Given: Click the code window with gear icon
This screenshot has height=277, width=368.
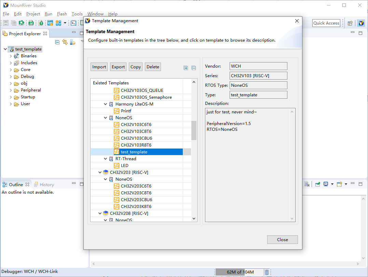Looking at the screenshot, I should tap(50, 23).
